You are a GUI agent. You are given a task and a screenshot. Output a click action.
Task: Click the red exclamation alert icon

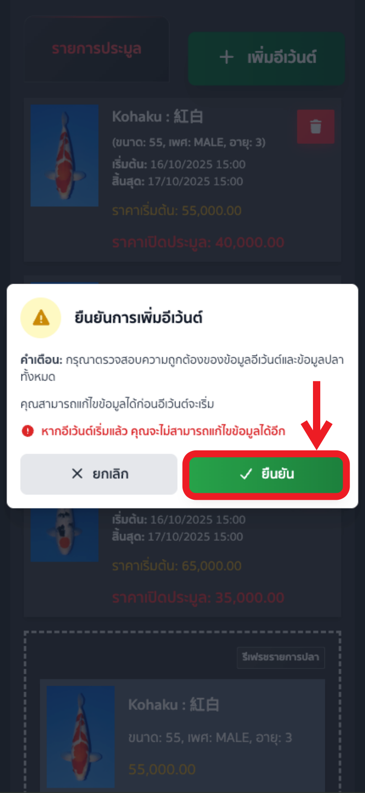(x=28, y=431)
